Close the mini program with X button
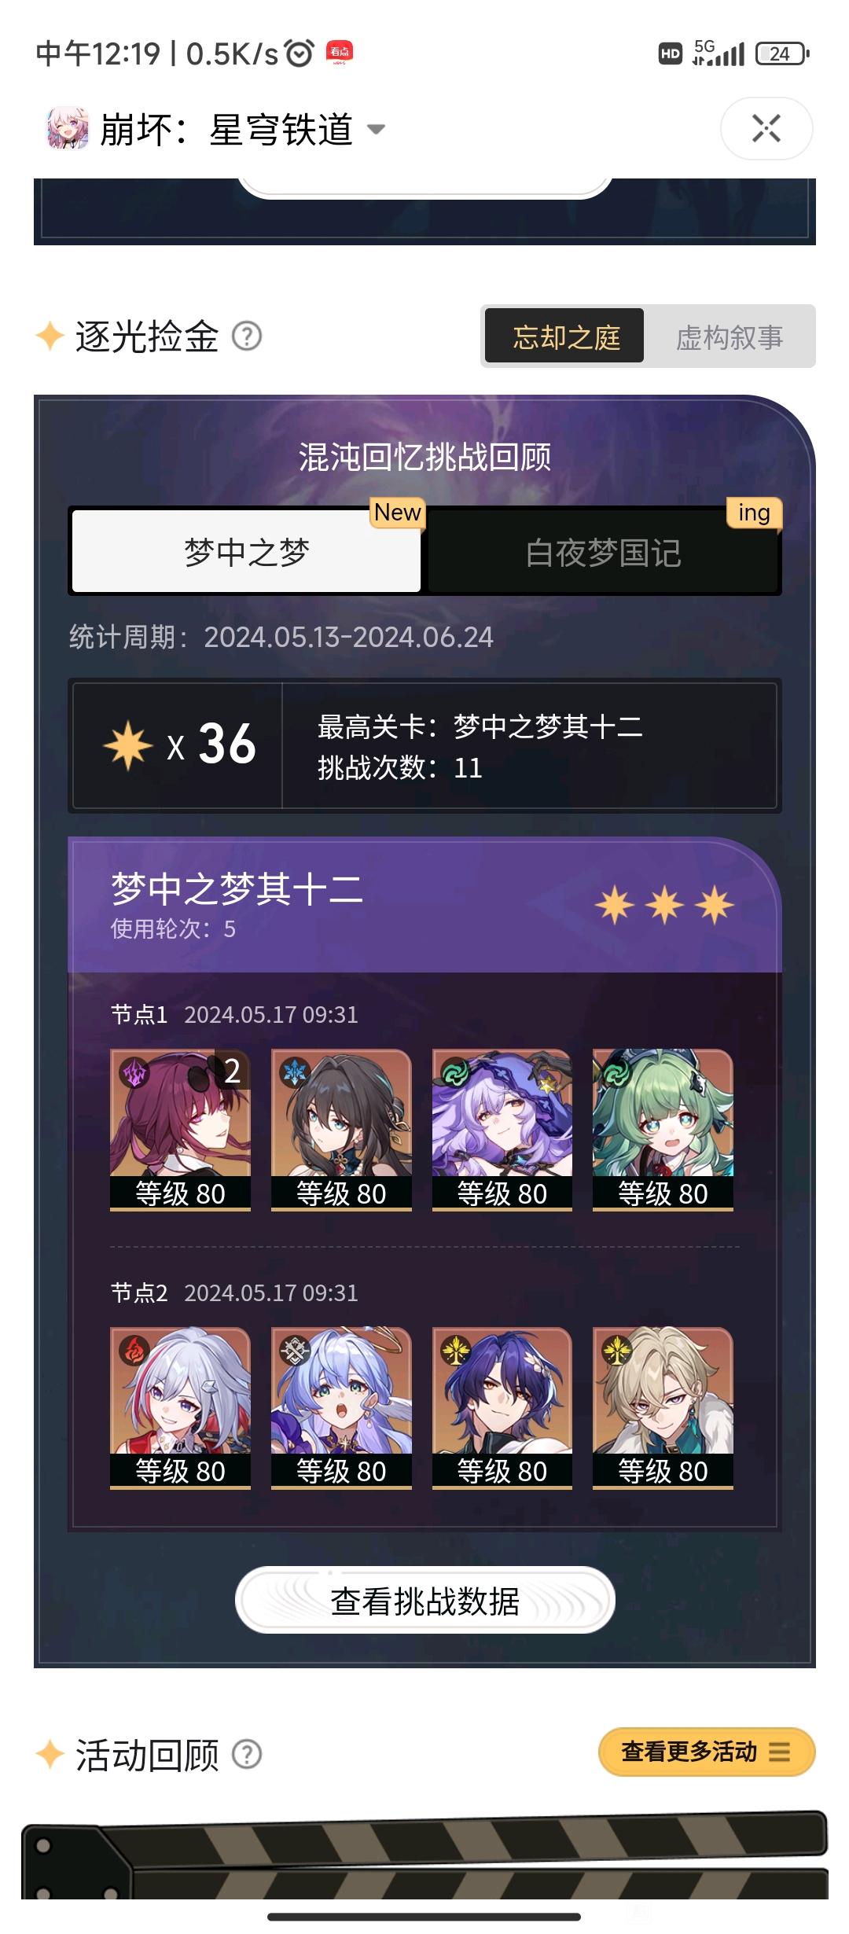Image resolution: width=849 pixels, height=1934 pixels. click(x=766, y=129)
